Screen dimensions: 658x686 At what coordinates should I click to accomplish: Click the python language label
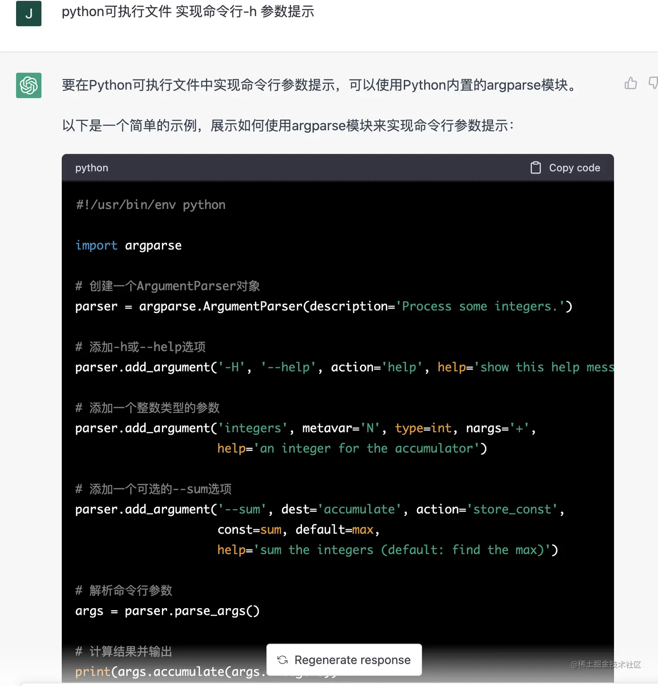point(92,168)
